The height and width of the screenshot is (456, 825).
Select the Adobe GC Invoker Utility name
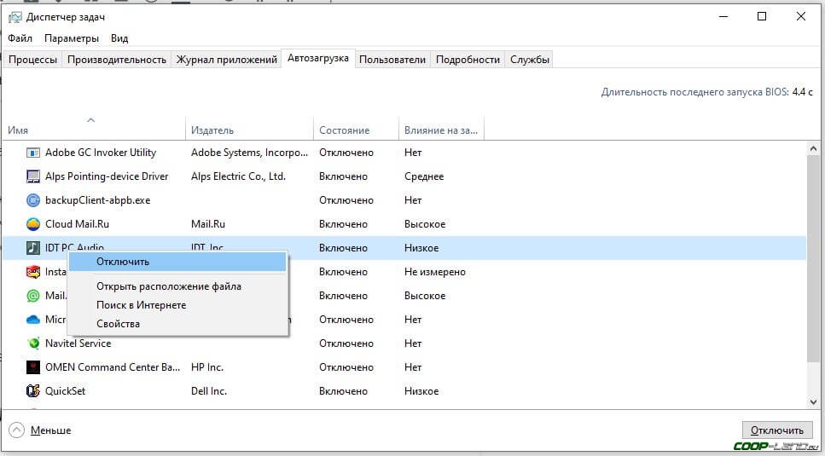(x=101, y=153)
